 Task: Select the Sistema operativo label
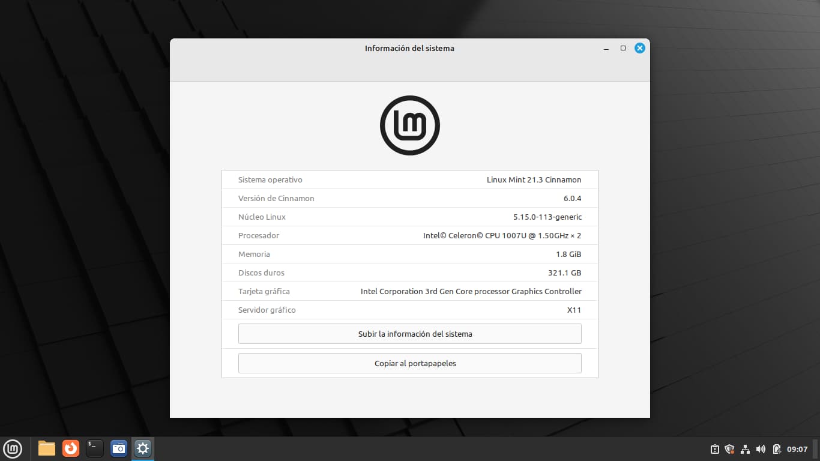(270, 179)
